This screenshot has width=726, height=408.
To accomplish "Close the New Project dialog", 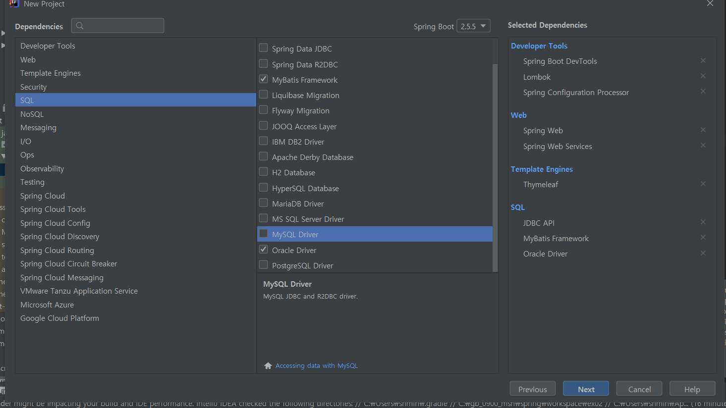I will pyautogui.click(x=710, y=3).
